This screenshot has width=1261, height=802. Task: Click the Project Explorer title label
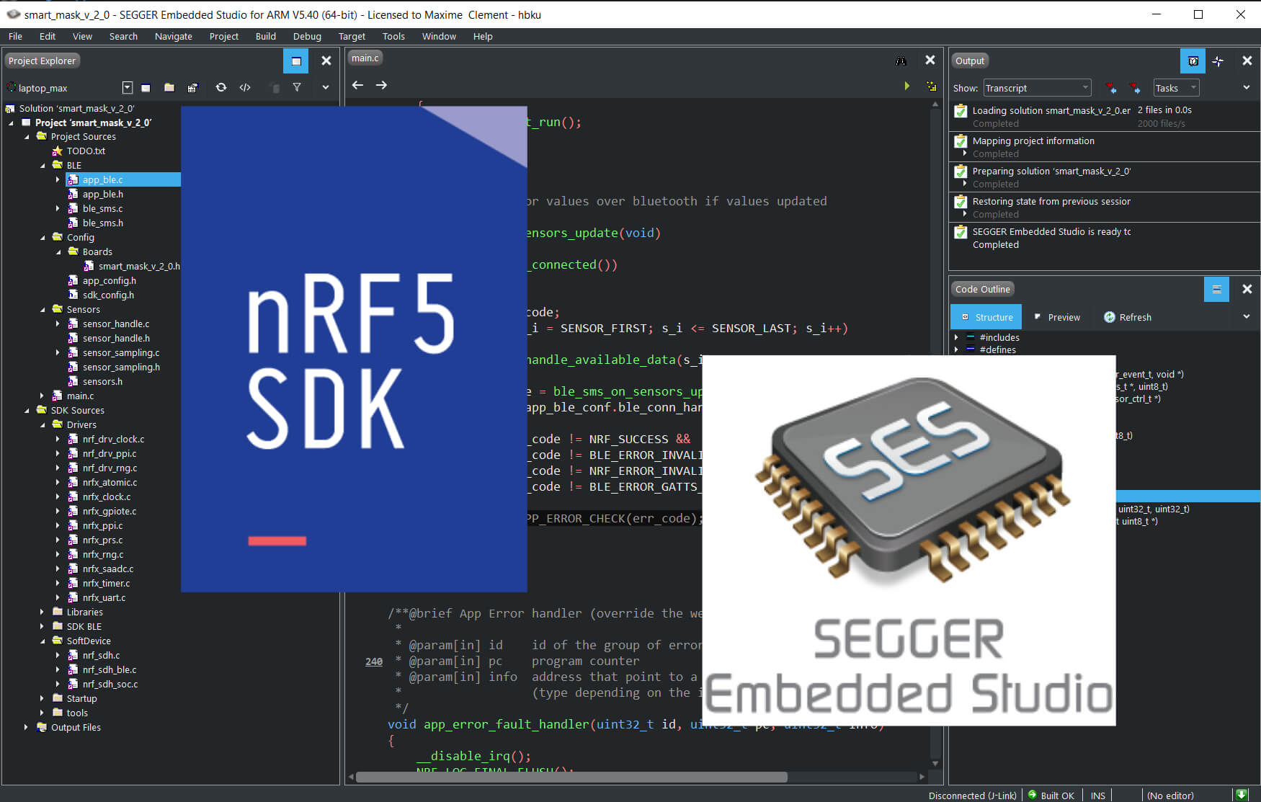click(x=42, y=61)
